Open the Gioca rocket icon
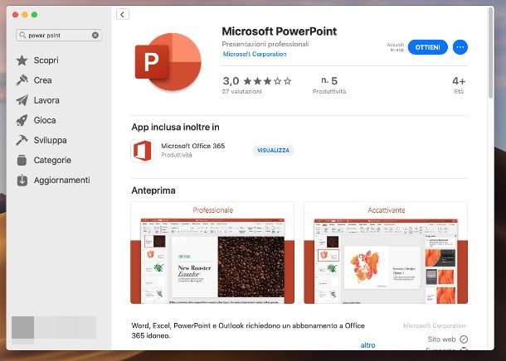This screenshot has height=361, width=506. (22, 120)
